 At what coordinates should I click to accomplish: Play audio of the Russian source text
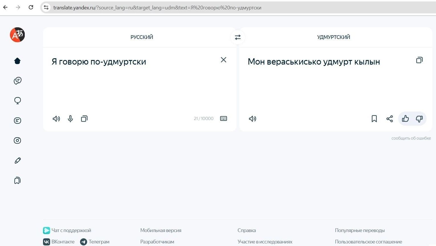coord(56,119)
